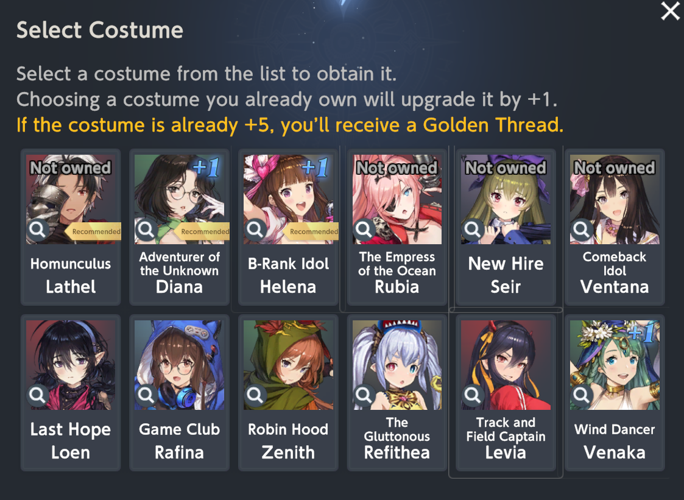This screenshot has height=500, width=684.
Task: Open magnifier preview on Diana's costume
Action: (x=146, y=229)
